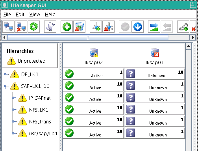The width and height of the screenshot is (198, 151).
Task: Click the Disconnect from server toolbar icon
Action: (21, 27)
